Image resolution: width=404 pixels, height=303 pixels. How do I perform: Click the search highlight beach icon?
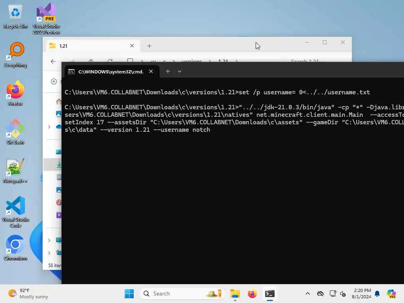(214, 294)
